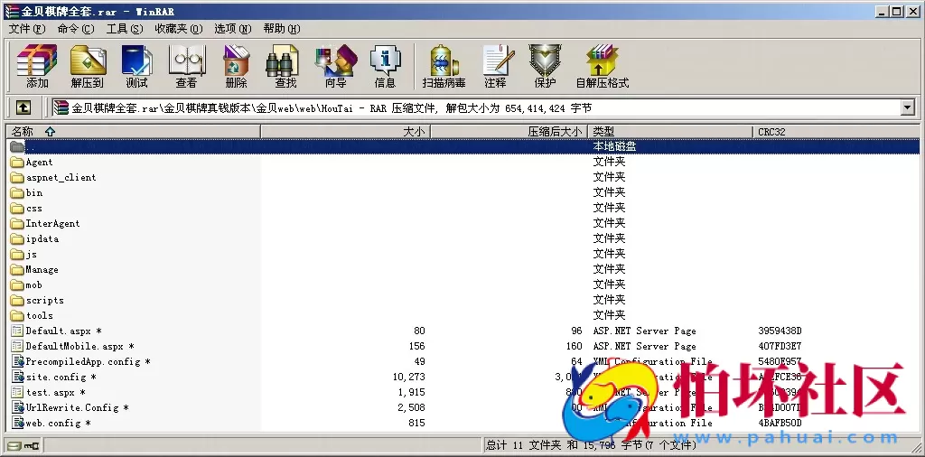
Task: Click CRC32 value 3959438D
Action: (x=780, y=331)
